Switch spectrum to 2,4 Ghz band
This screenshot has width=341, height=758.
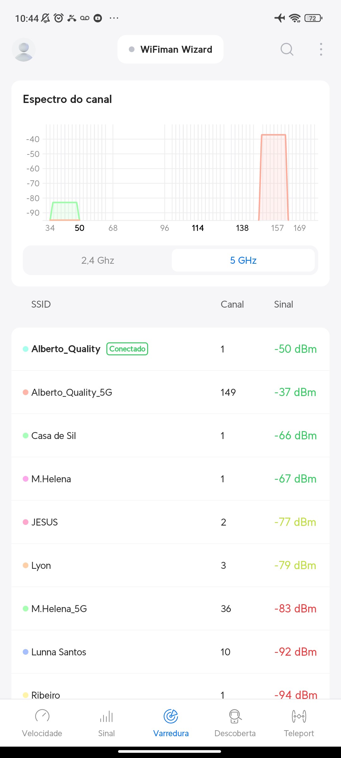(98, 260)
